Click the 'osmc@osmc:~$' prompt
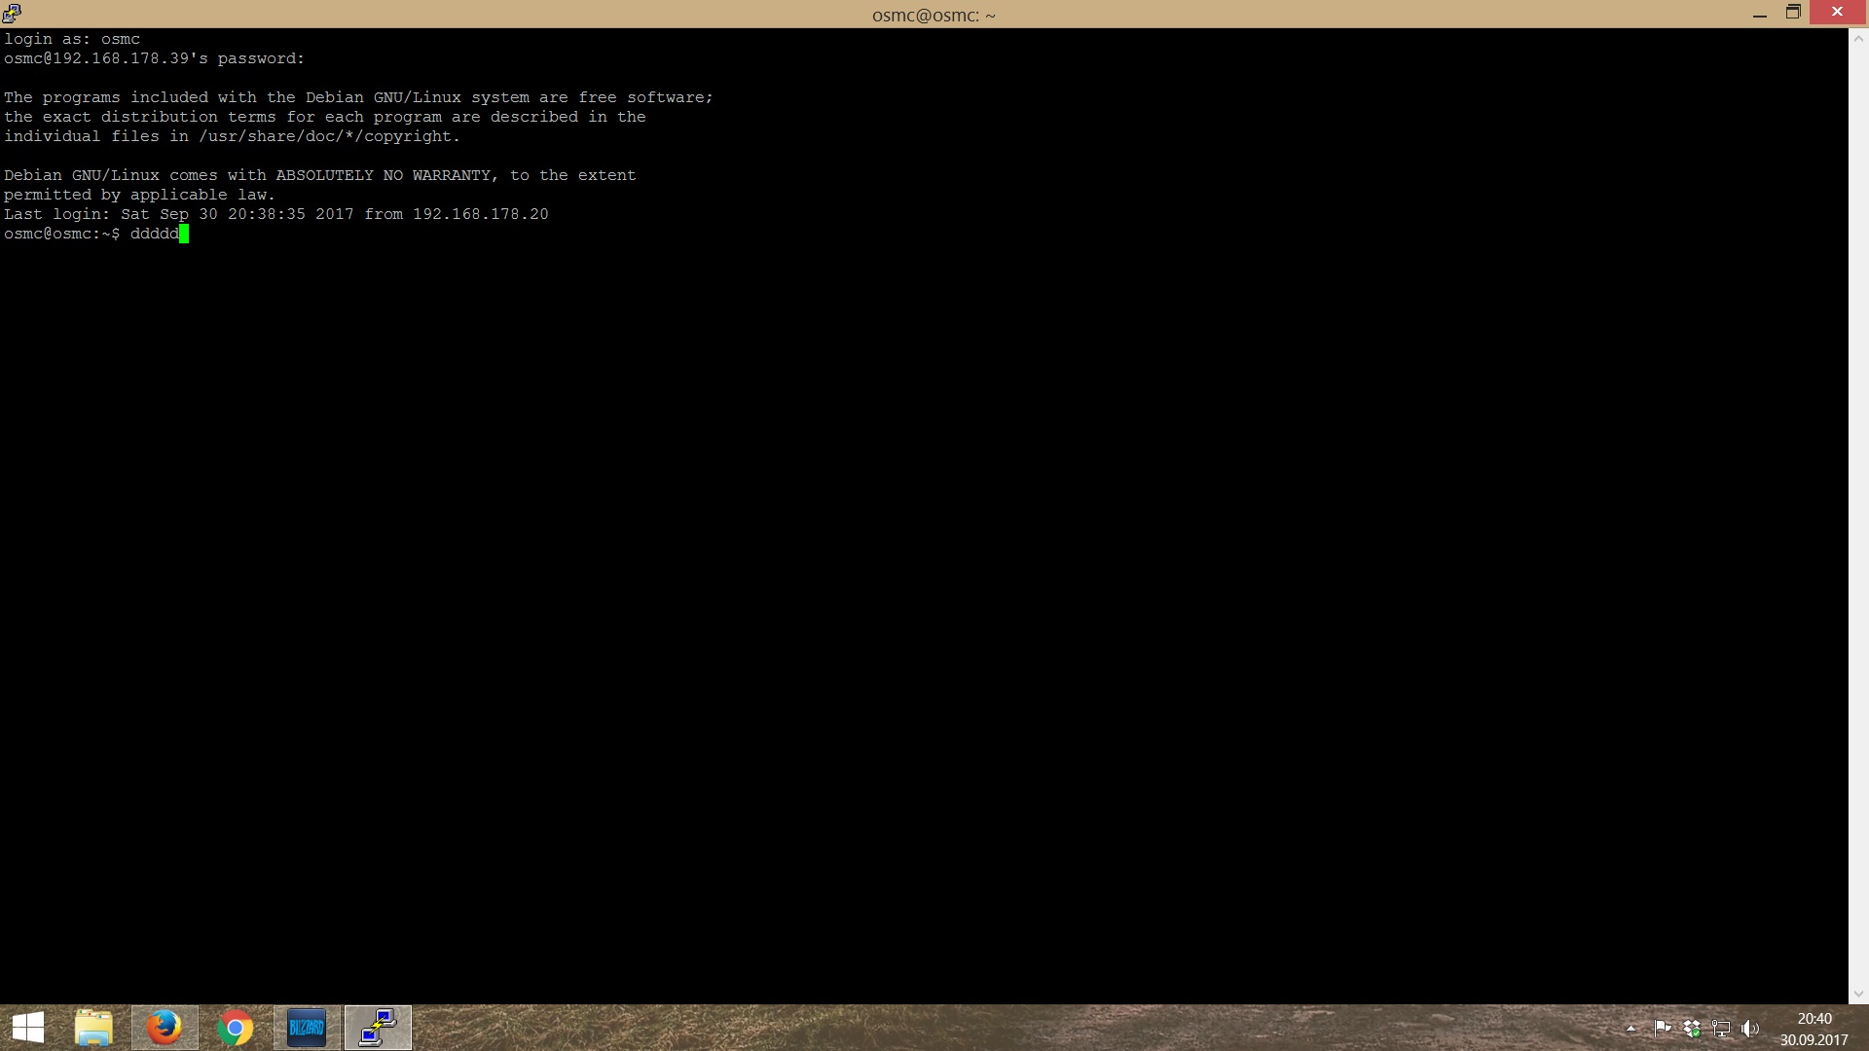This screenshot has height=1051, width=1869. tap(62, 234)
